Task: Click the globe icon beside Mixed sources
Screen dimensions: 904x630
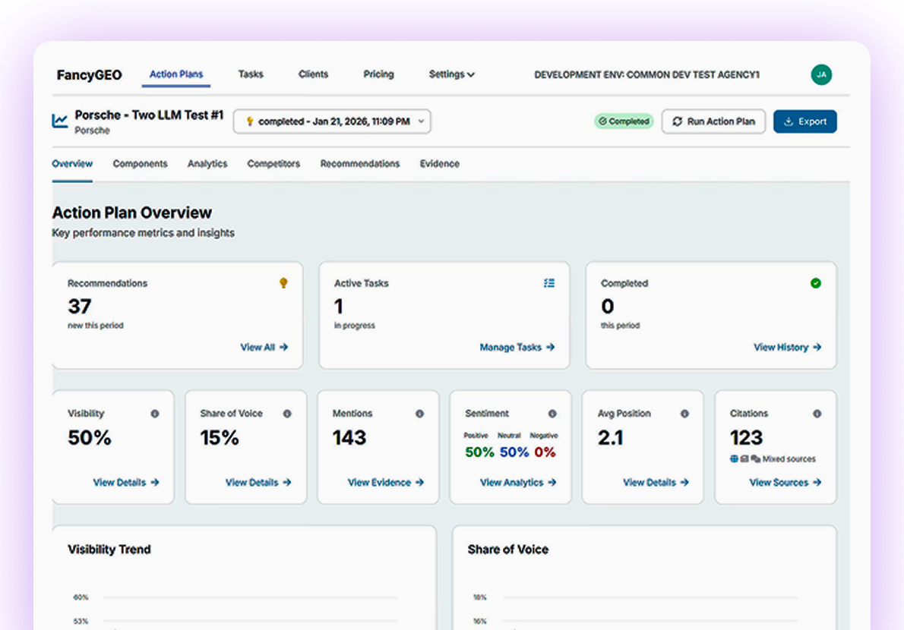Action: coord(735,458)
